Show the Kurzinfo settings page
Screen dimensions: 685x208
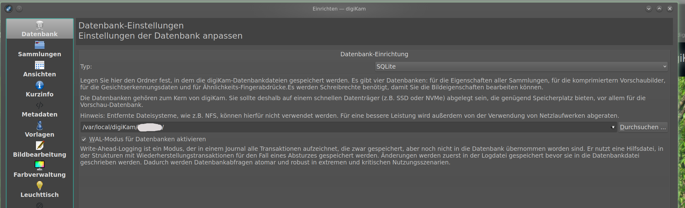40,89
